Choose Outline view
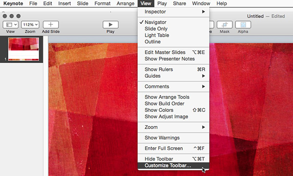Screen dimensions: 293x176 click(173, 42)
